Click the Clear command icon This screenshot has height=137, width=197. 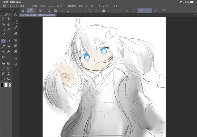[90, 11]
